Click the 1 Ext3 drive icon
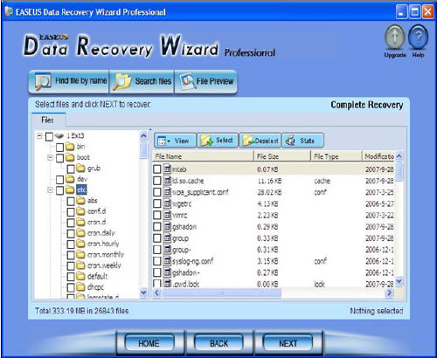 click(59, 135)
